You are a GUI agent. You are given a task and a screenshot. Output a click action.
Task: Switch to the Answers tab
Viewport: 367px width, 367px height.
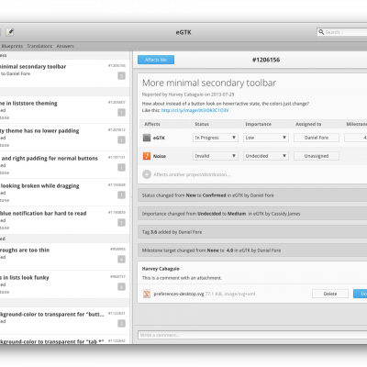point(65,46)
